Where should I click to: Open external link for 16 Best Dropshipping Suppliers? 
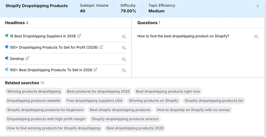pos(79,36)
